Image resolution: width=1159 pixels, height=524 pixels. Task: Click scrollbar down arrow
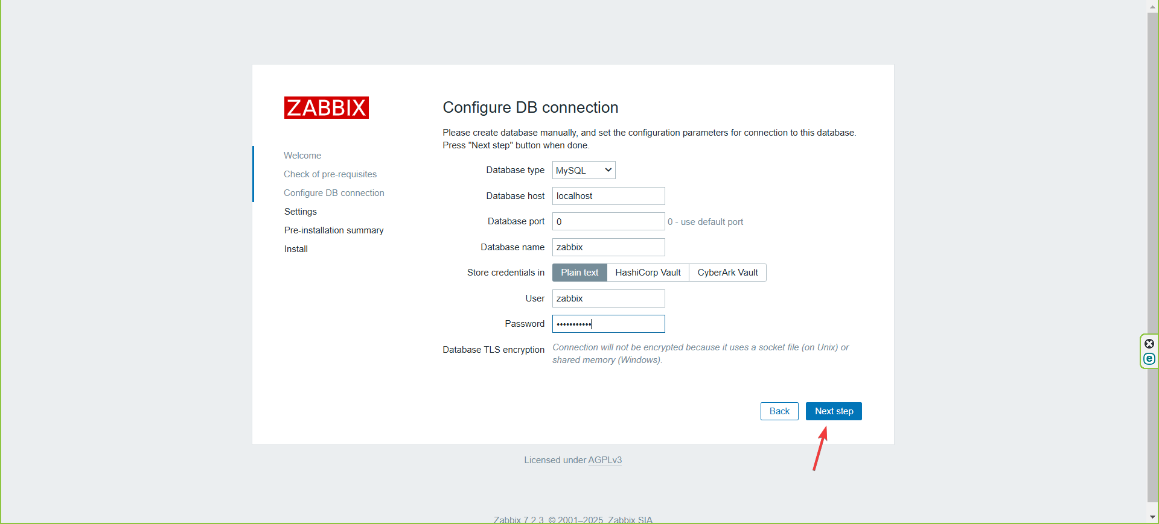(1153, 517)
